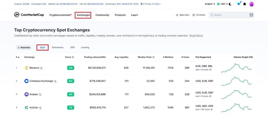Open the Cryptocurrencies menu

pyautogui.click(x=60, y=15)
